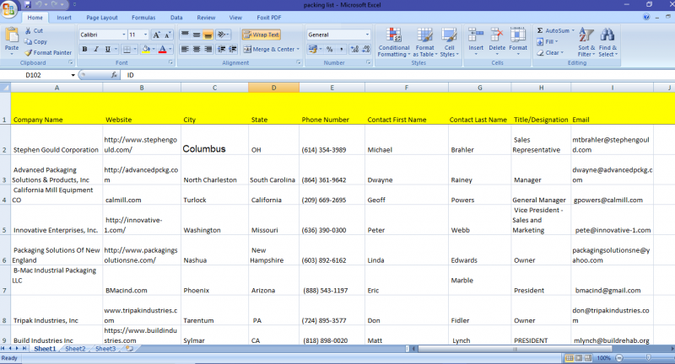The width and height of the screenshot is (675, 364).
Task: Open the Formulas ribbon tab
Action: click(x=143, y=18)
